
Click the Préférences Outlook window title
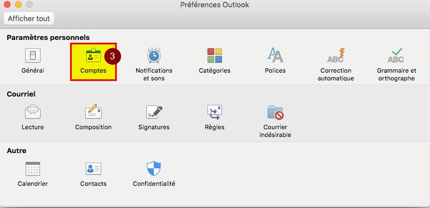(215, 5)
